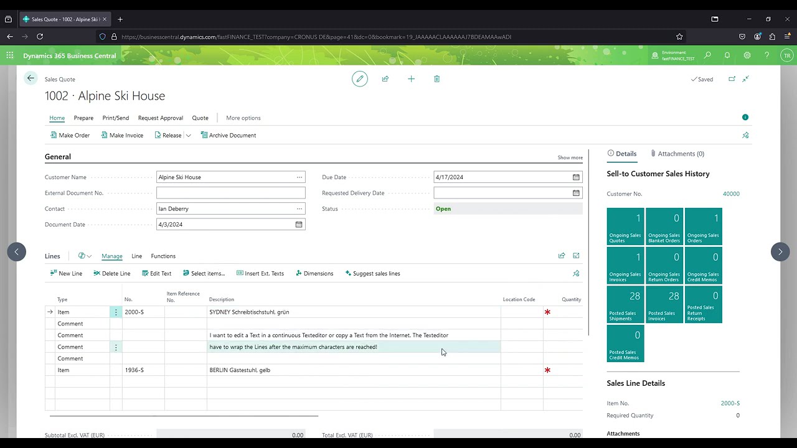Delete the quote with trash icon
The width and height of the screenshot is (797, 448).
pos(436,79)
